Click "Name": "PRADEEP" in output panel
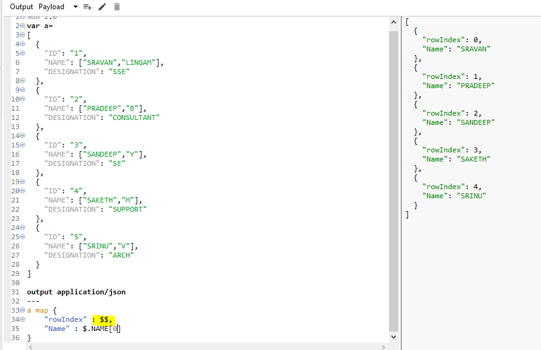 458,86
